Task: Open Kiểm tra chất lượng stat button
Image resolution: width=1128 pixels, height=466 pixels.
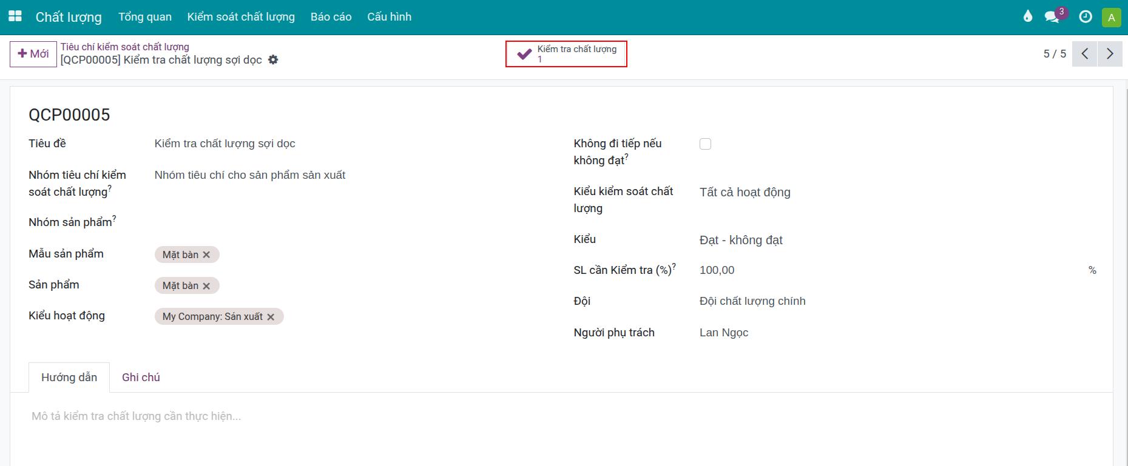Action: pyautogui.click(x=566, y=54)
